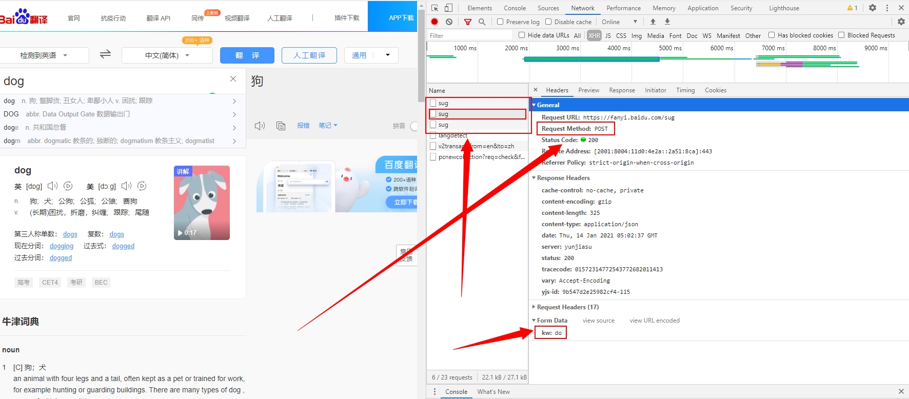Play British pronunciation speaker for dog
The height and width of the screenshot is (399, 909).
tap(52, 186)
